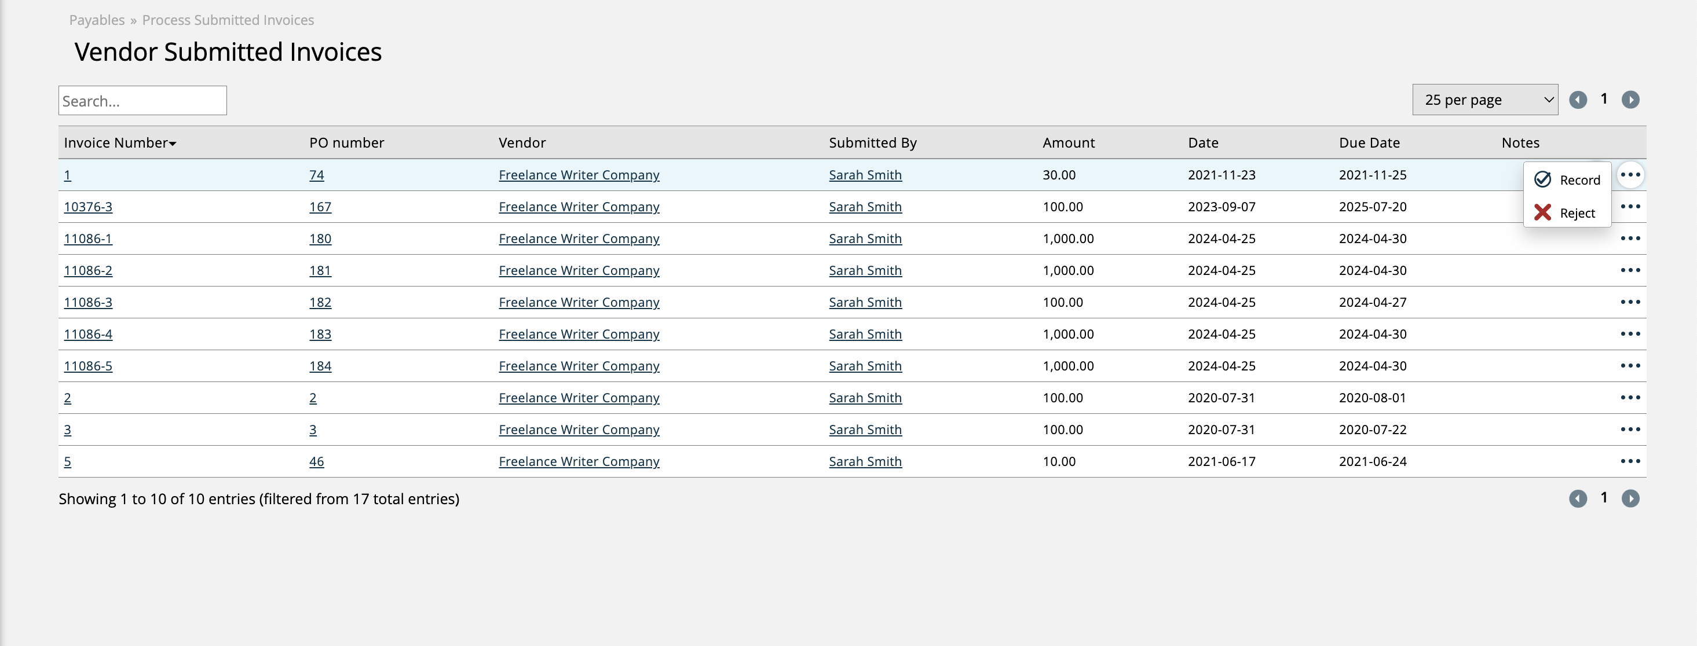Viewport: 1697px width, 646px height.
Task: Click page 1 pagination button
Action: click(1606, 100)
